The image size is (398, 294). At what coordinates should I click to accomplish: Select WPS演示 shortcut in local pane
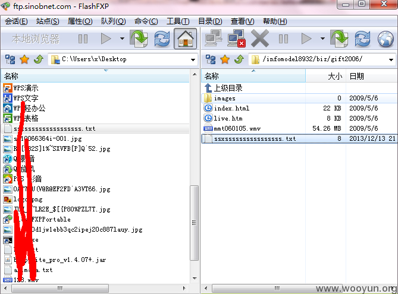click(21, 88)
